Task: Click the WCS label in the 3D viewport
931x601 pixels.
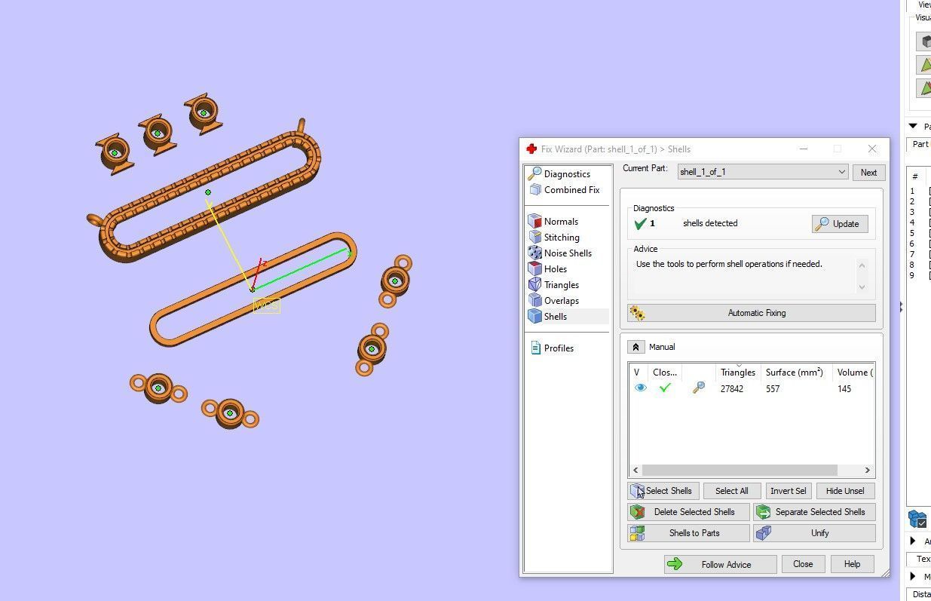Action: (266, 305)
